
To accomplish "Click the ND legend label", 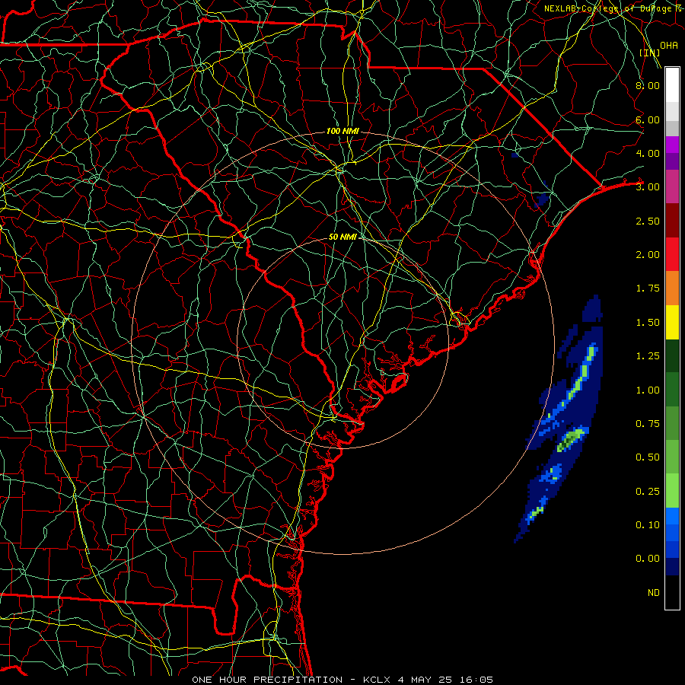I will pos(654,593).
